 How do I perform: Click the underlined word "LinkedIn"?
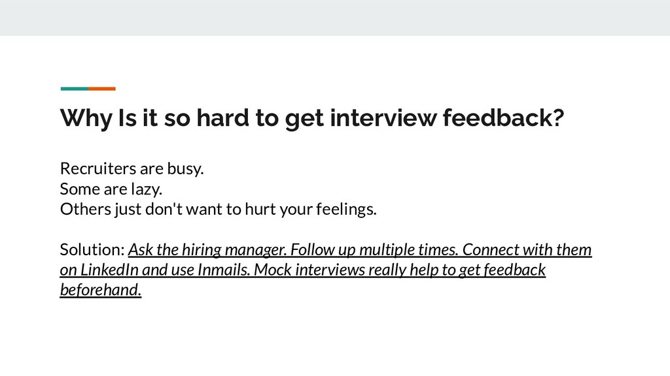(109, 270)
